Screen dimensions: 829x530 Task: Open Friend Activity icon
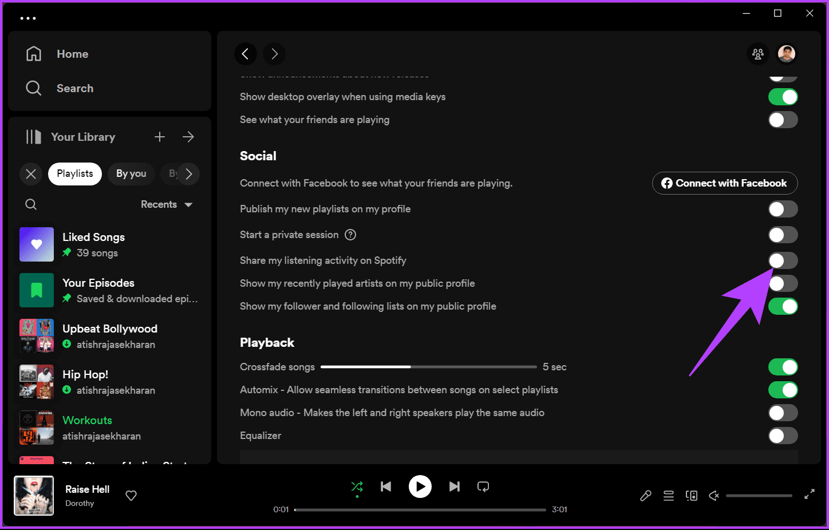(758, 54)
